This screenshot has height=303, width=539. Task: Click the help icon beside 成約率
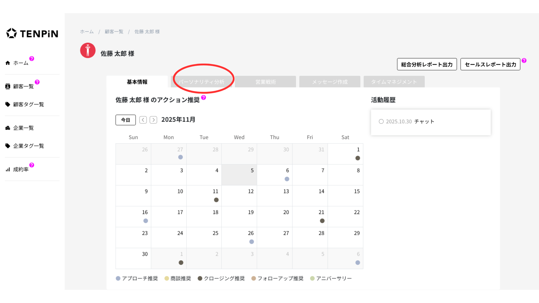tap(32, 165)
